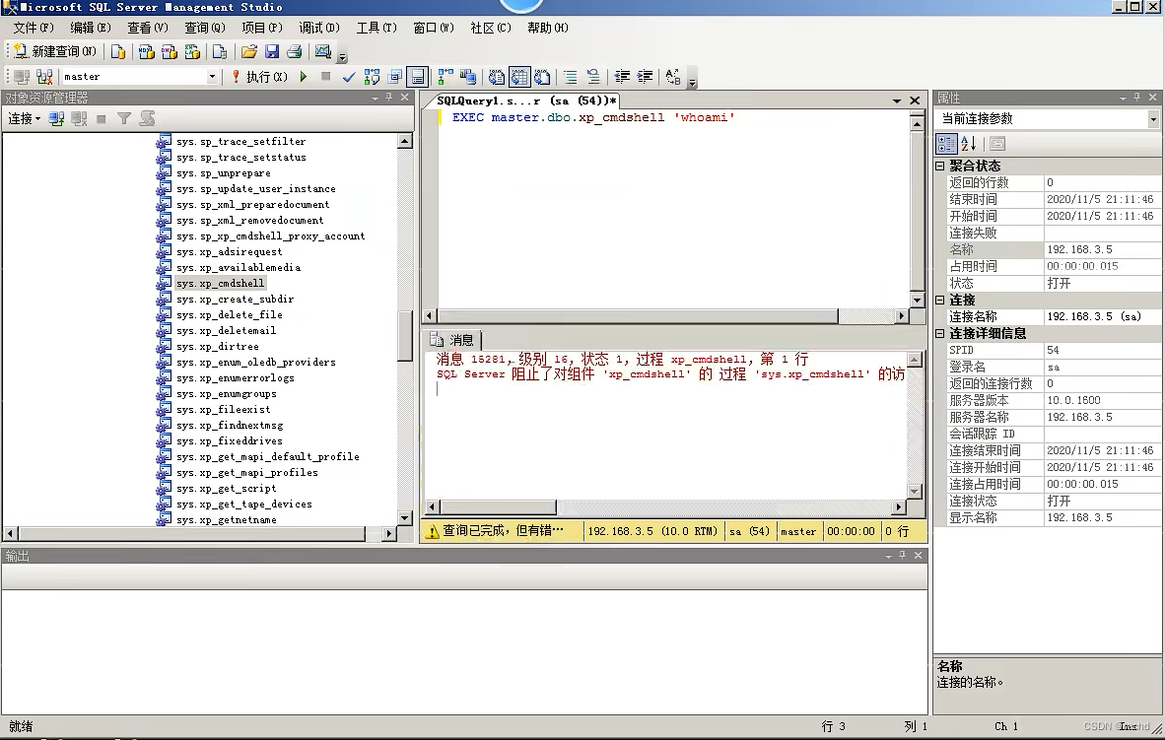This screenshot has width=1165, height=740.
Task: Click the Uncomment Selected Lines icon
Action: (x=593, y=77)
